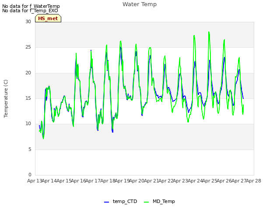
Task: Click the Apr 21 x-axis label
Action: pos(151,181)
